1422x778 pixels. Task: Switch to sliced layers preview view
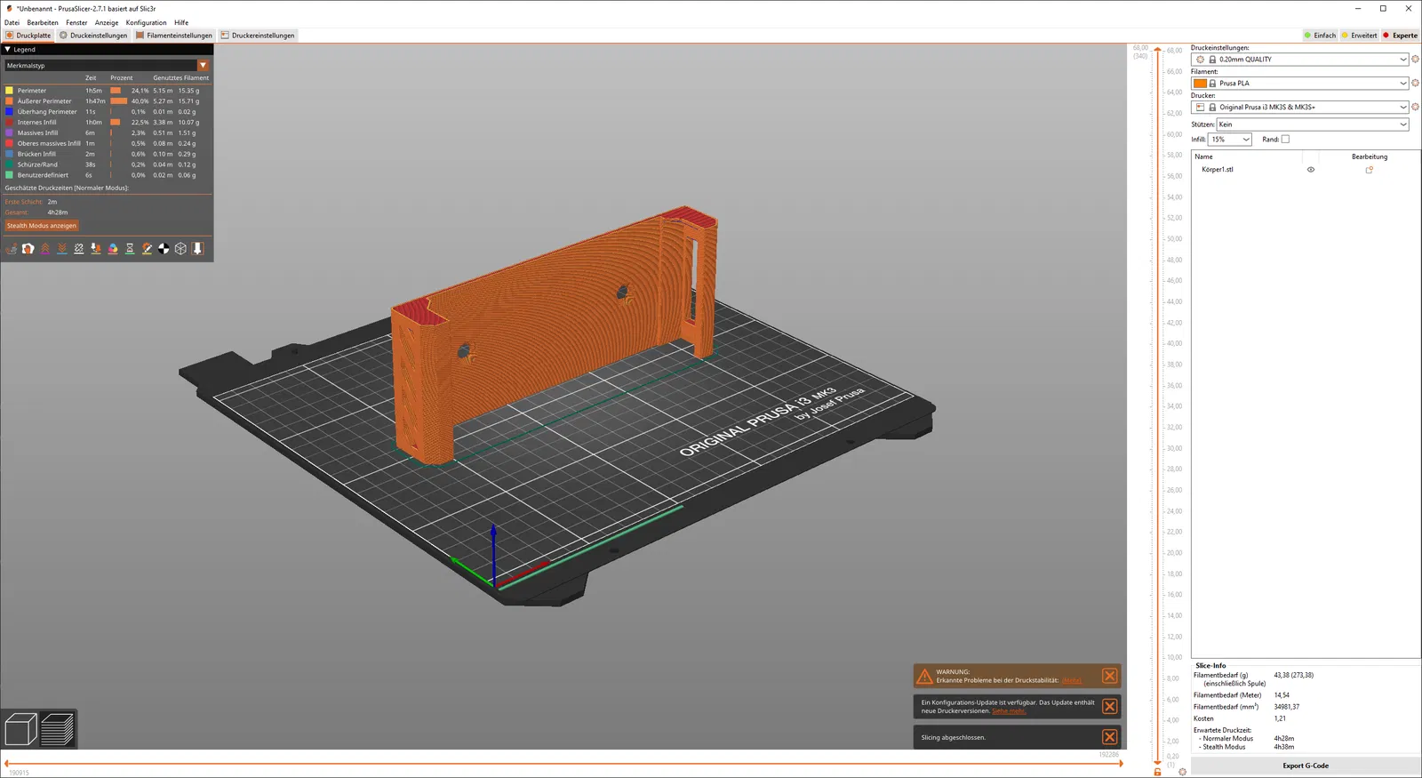58,729
